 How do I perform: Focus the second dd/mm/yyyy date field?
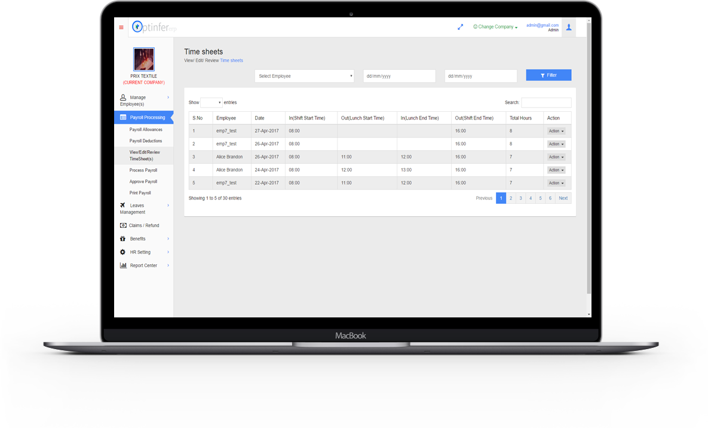click(x=480, y=76)
